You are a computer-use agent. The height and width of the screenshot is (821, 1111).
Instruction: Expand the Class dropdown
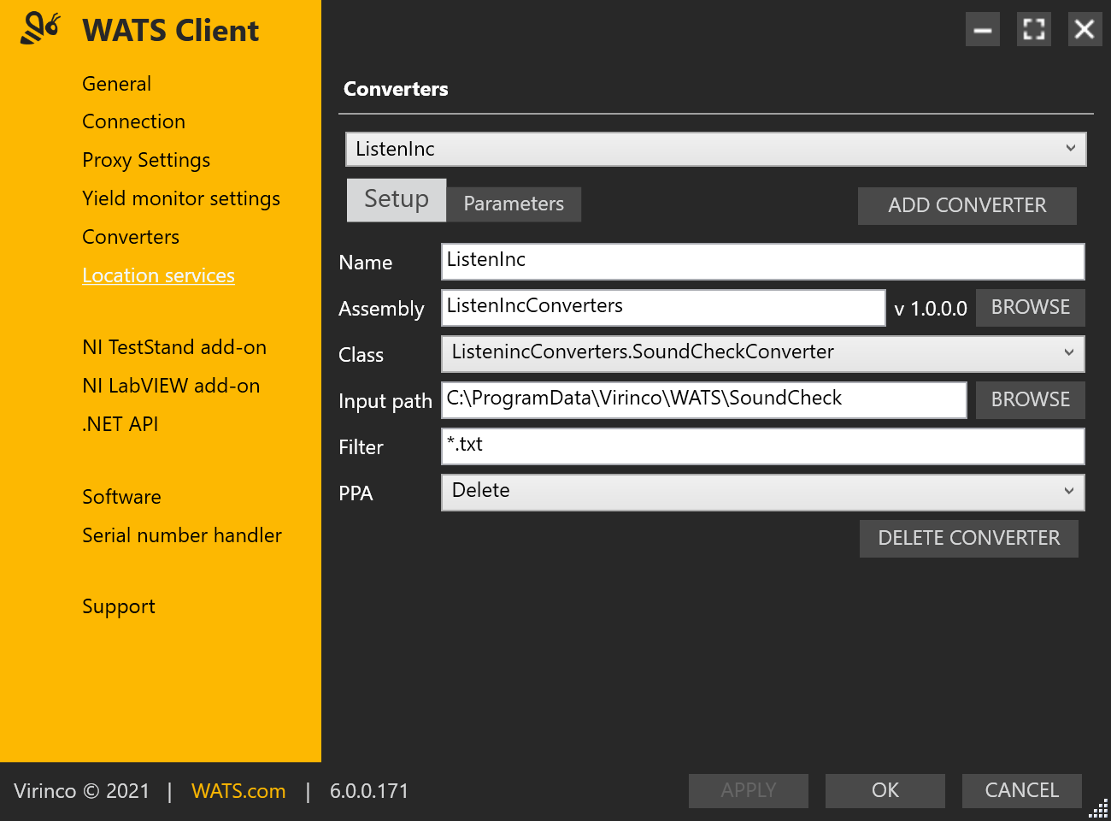tap(763, 354)
